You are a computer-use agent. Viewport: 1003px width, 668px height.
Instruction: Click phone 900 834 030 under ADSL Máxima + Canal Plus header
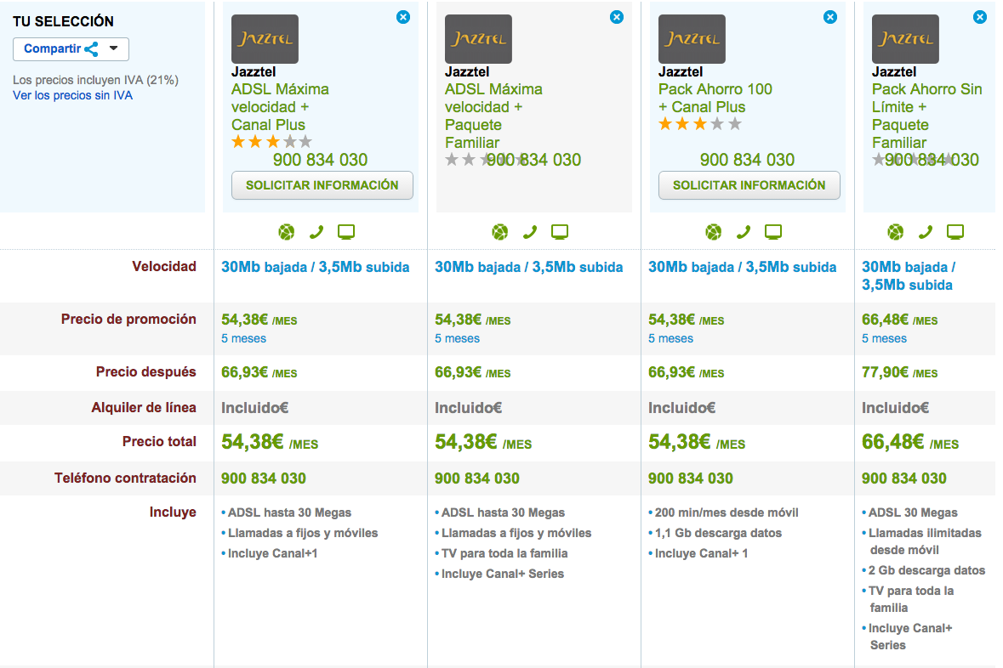pyautogui.click(x=321, y=160)
